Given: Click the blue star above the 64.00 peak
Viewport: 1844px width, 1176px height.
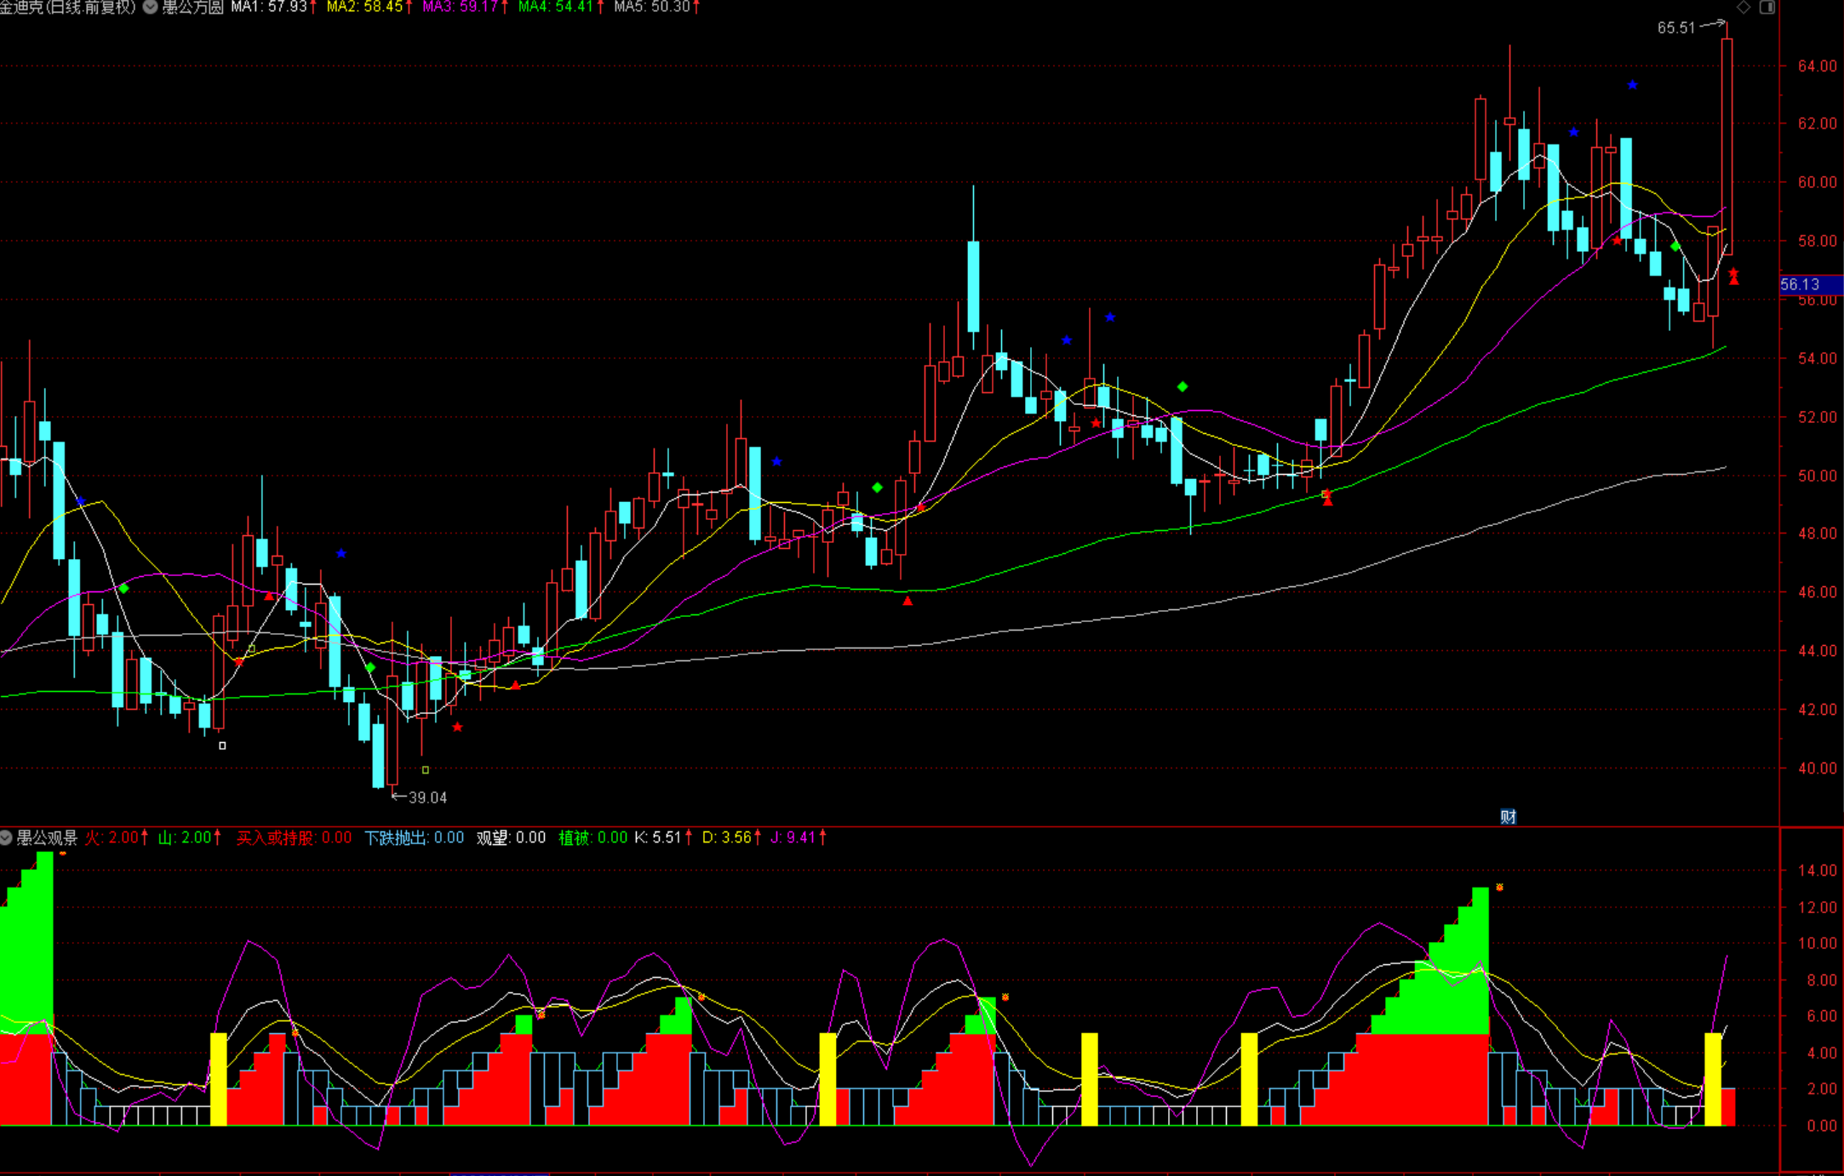Looking at the screenshot, I should [x=1632, y=85].
